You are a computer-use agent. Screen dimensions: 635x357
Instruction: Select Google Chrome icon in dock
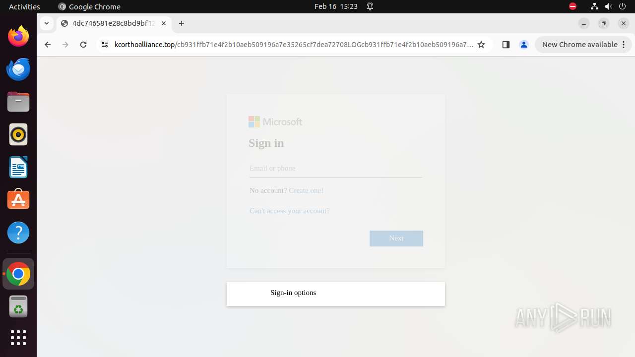click(x=18, y=274)
